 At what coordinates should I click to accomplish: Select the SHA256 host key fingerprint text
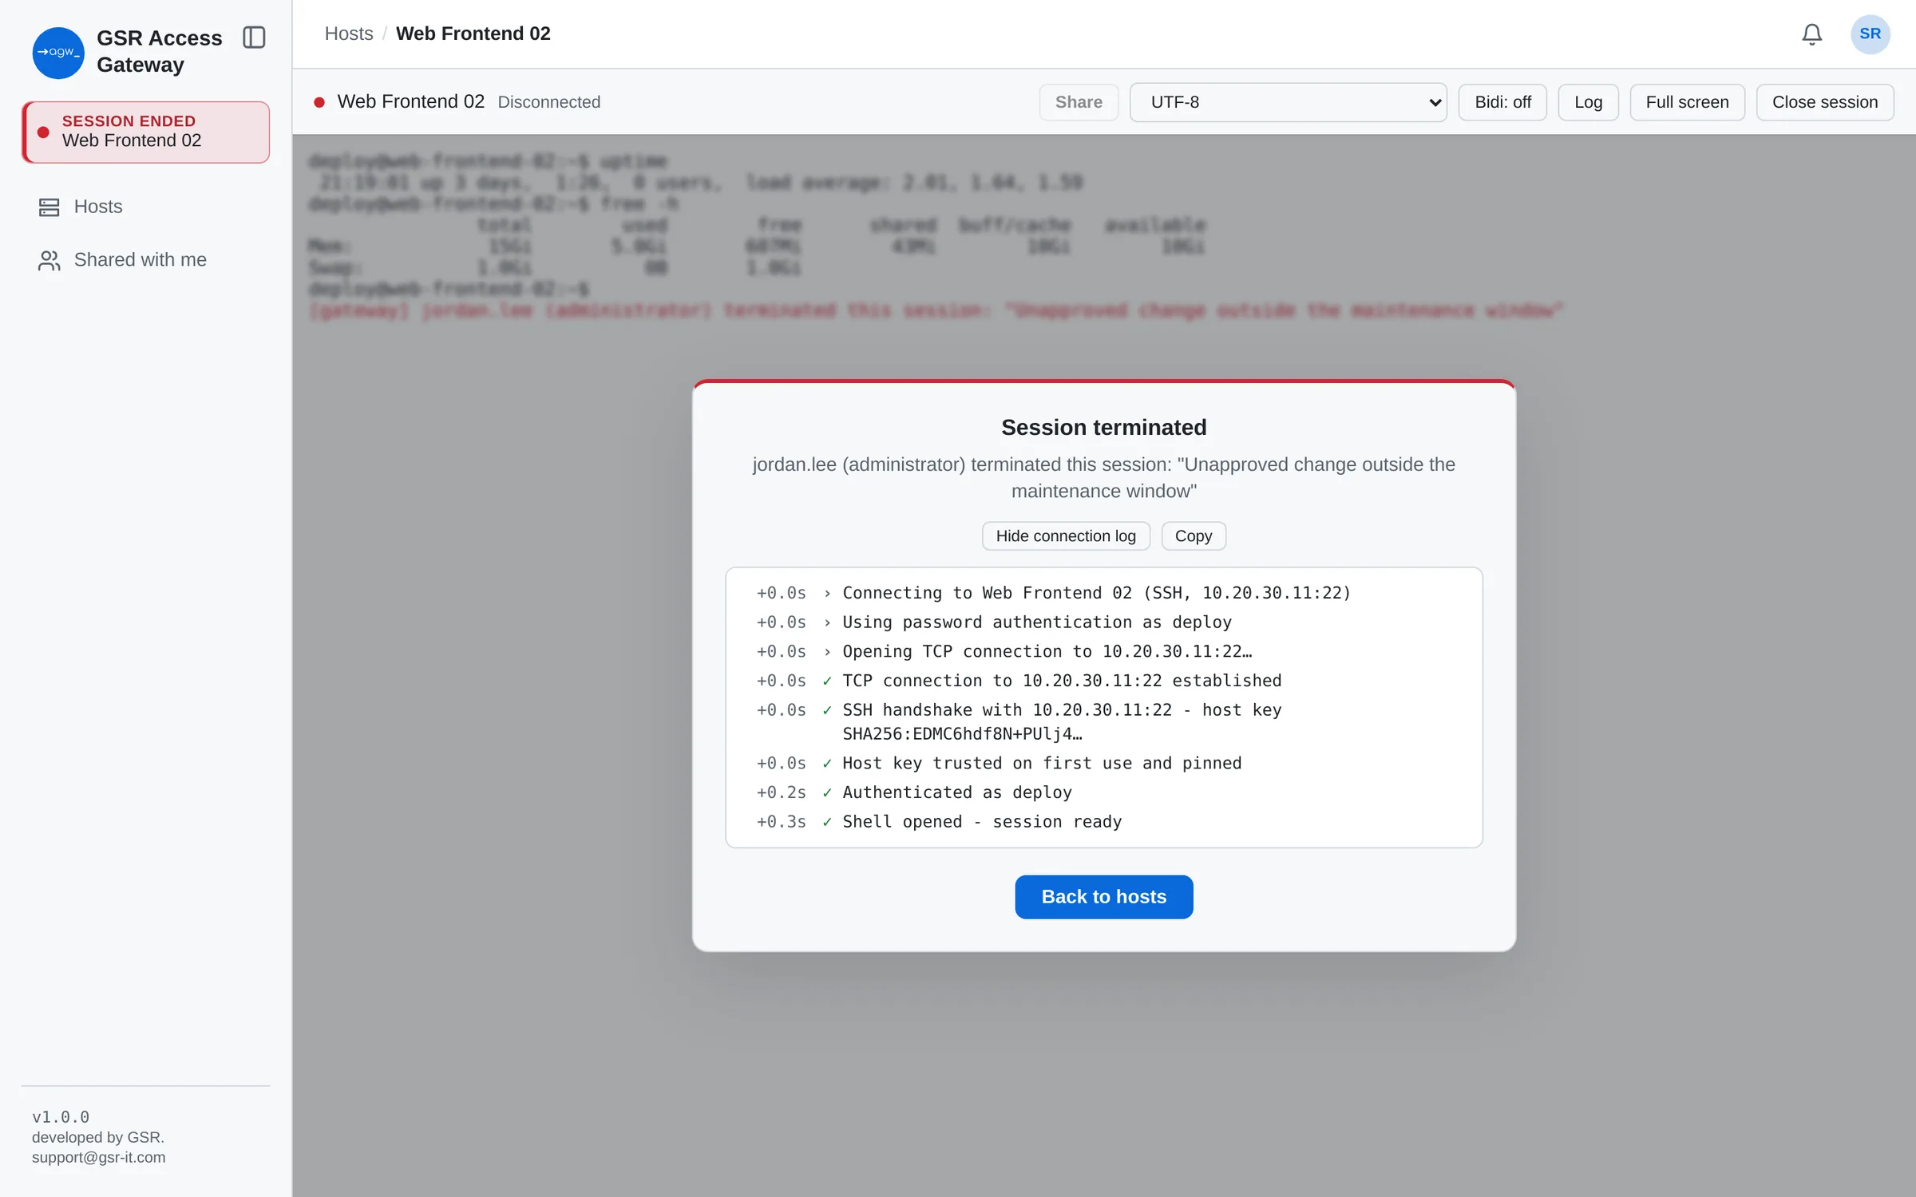[962, 734]
